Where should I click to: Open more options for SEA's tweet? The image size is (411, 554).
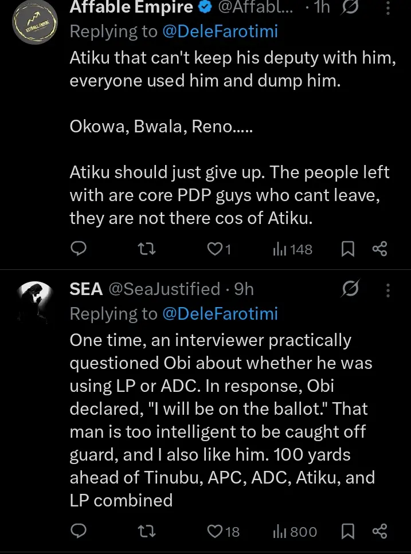tap(389, 290)
